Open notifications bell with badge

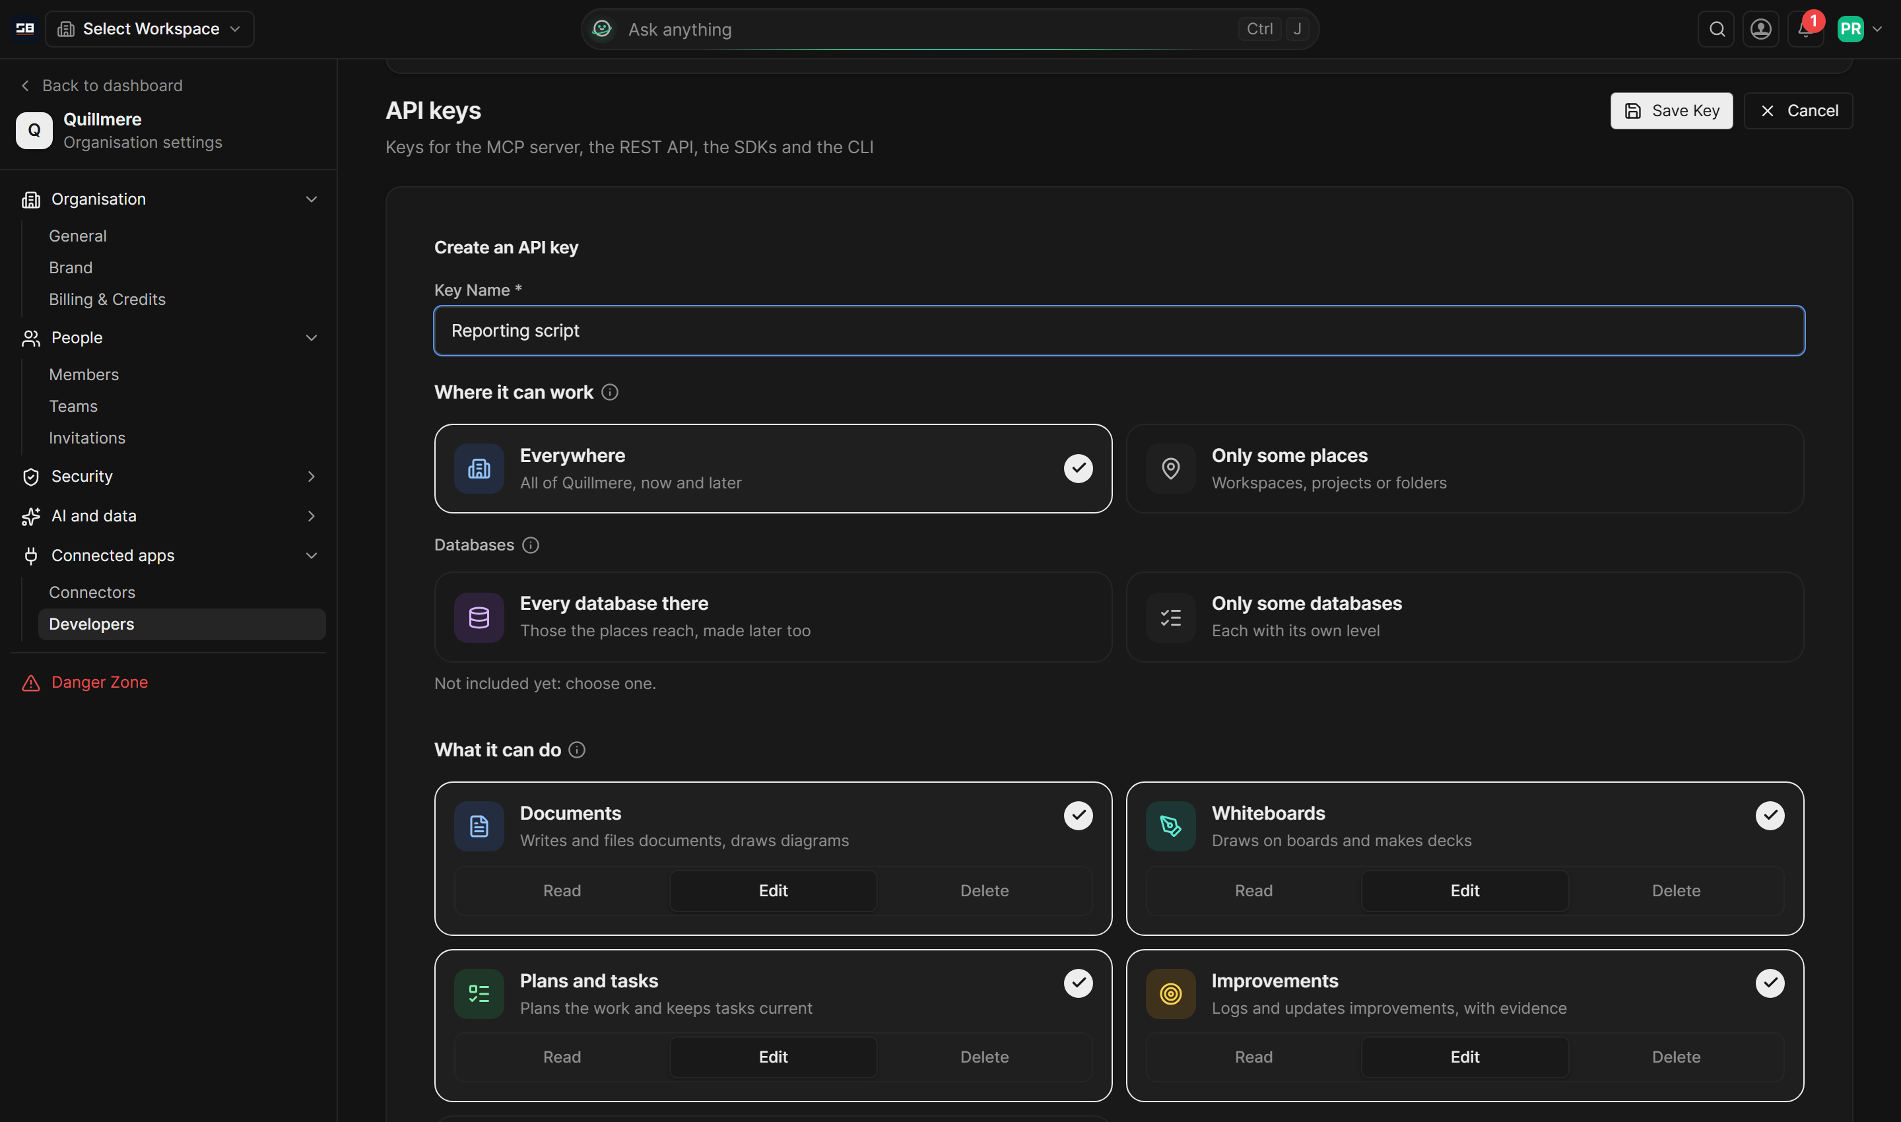pos(1806,29)
